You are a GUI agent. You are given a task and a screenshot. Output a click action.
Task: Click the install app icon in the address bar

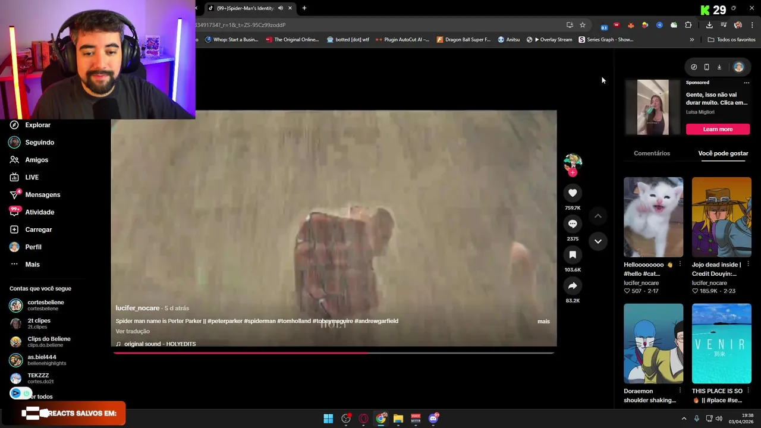click(x=570, y=25)
